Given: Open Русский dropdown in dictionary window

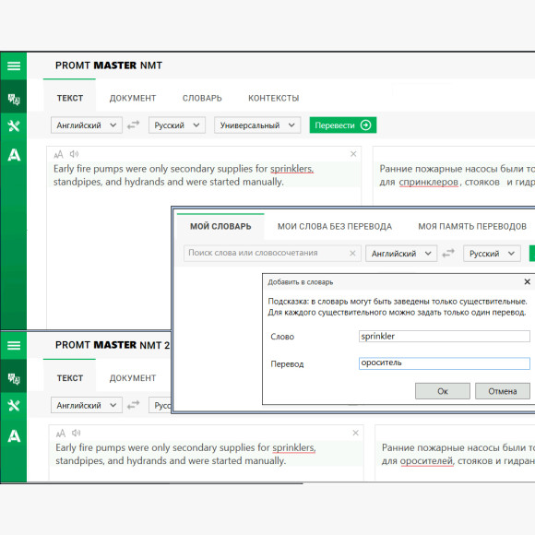Looking at the screenshot, I should coord(492,254).
